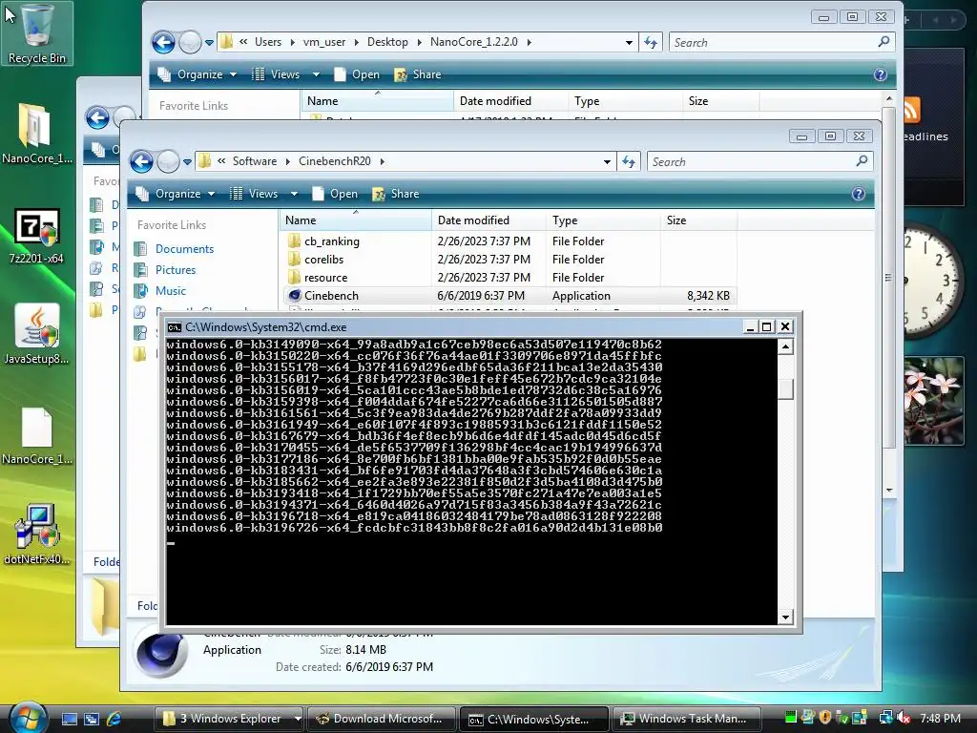Launch Internet Explorer from quick launch
Image resolution: width=977 pixels, height=733 pixels.
pyautogui.click(x=114, y=719)
